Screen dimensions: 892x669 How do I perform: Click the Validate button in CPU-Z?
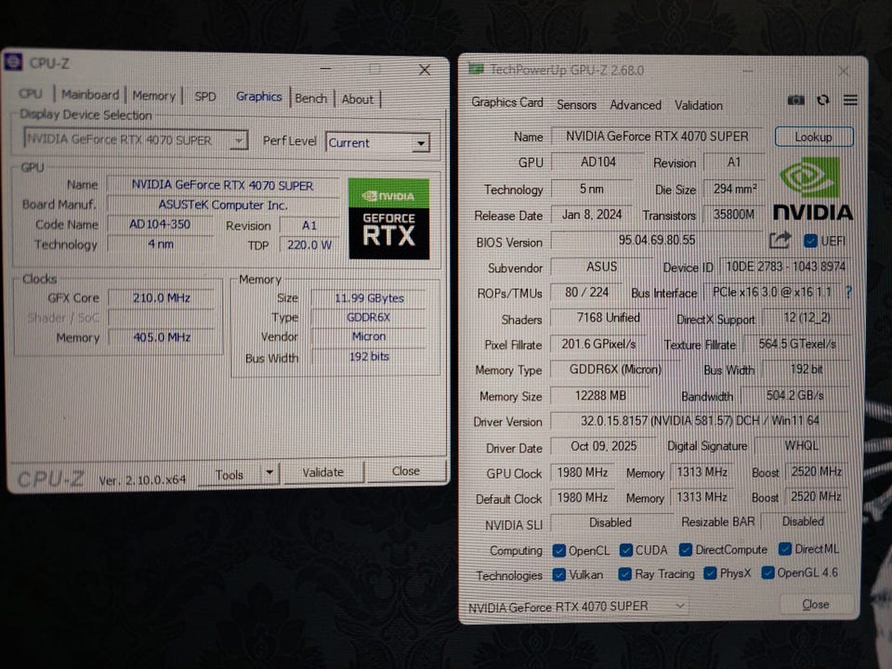coord(323,472)
